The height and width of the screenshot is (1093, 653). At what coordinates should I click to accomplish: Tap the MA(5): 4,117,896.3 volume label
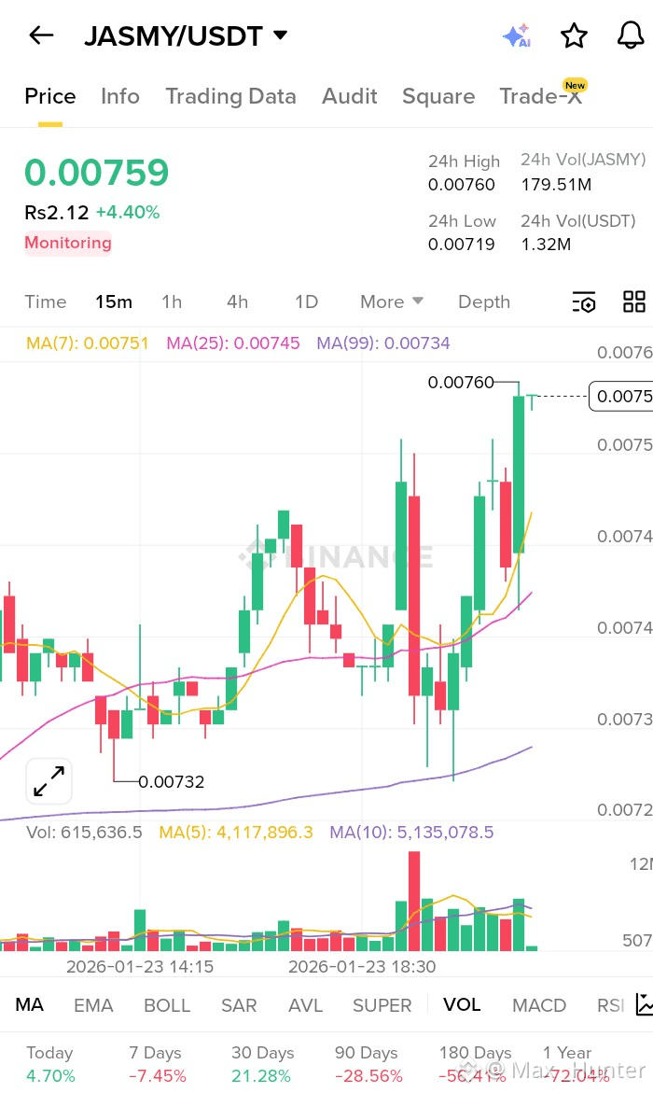click(236, 833)
